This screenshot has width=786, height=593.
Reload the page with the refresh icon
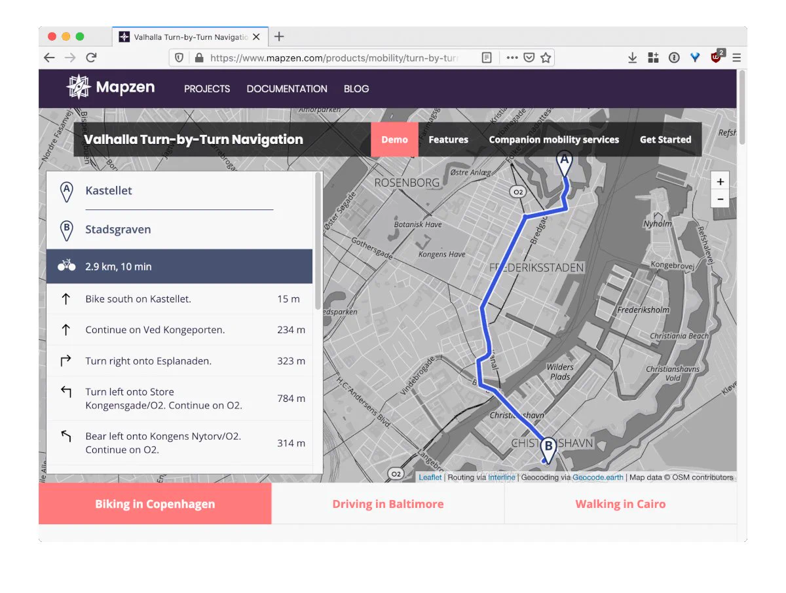click(x=92, y=58)
